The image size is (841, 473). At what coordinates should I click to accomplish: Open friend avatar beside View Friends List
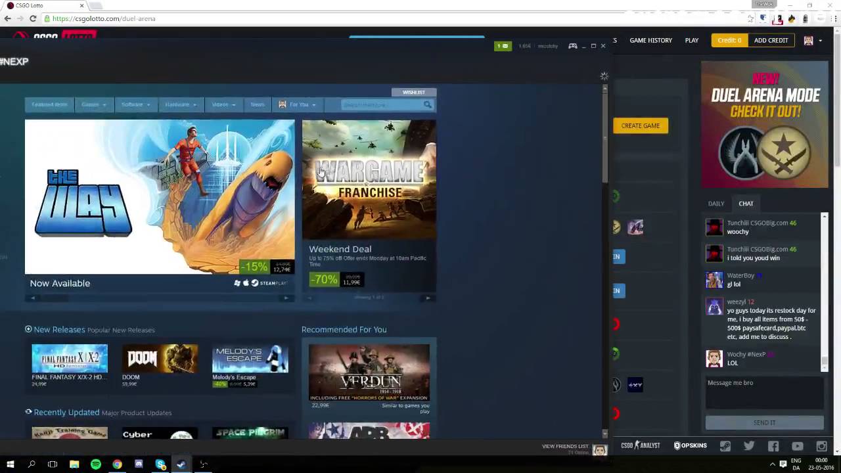pos(599,449)
